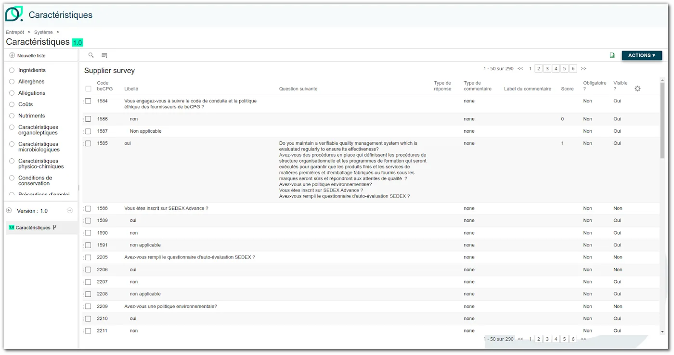
Task: Click the Question suivante column header
Action: click(298, 89)
